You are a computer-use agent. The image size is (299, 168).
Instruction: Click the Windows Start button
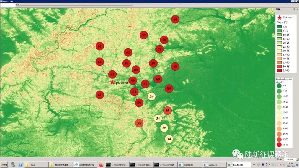click(4, 165)
